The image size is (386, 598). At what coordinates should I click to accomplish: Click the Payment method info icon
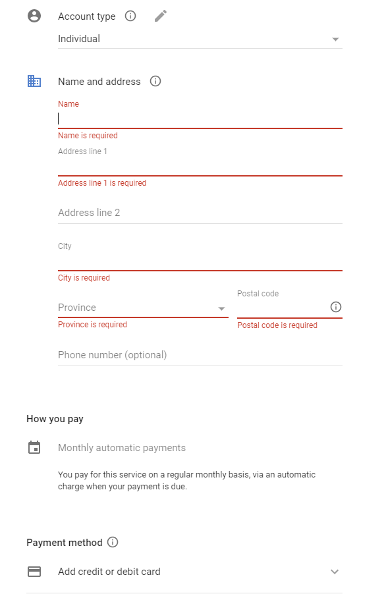pyautogui.click(x=113, y=542)
